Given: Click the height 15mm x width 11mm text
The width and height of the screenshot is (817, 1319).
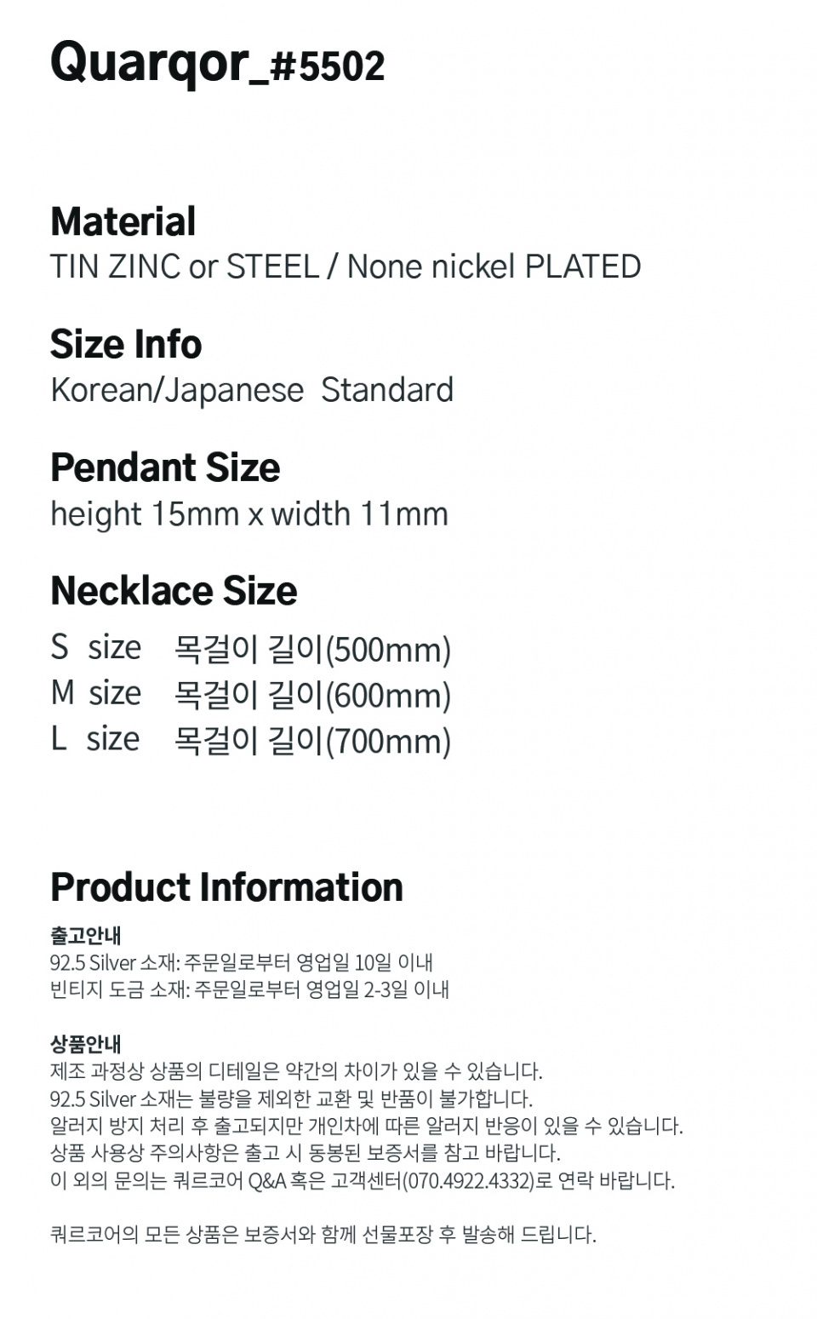Looking at the screenshot, I should tap(249, 514).
